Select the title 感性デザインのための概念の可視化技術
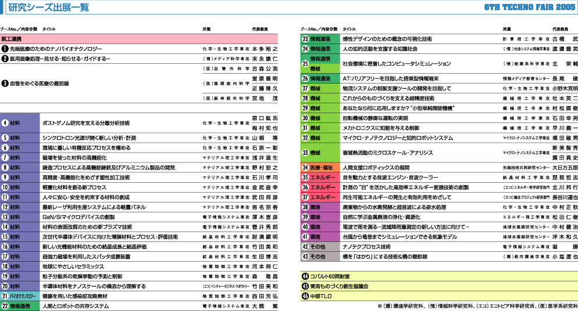 (387, 39)
